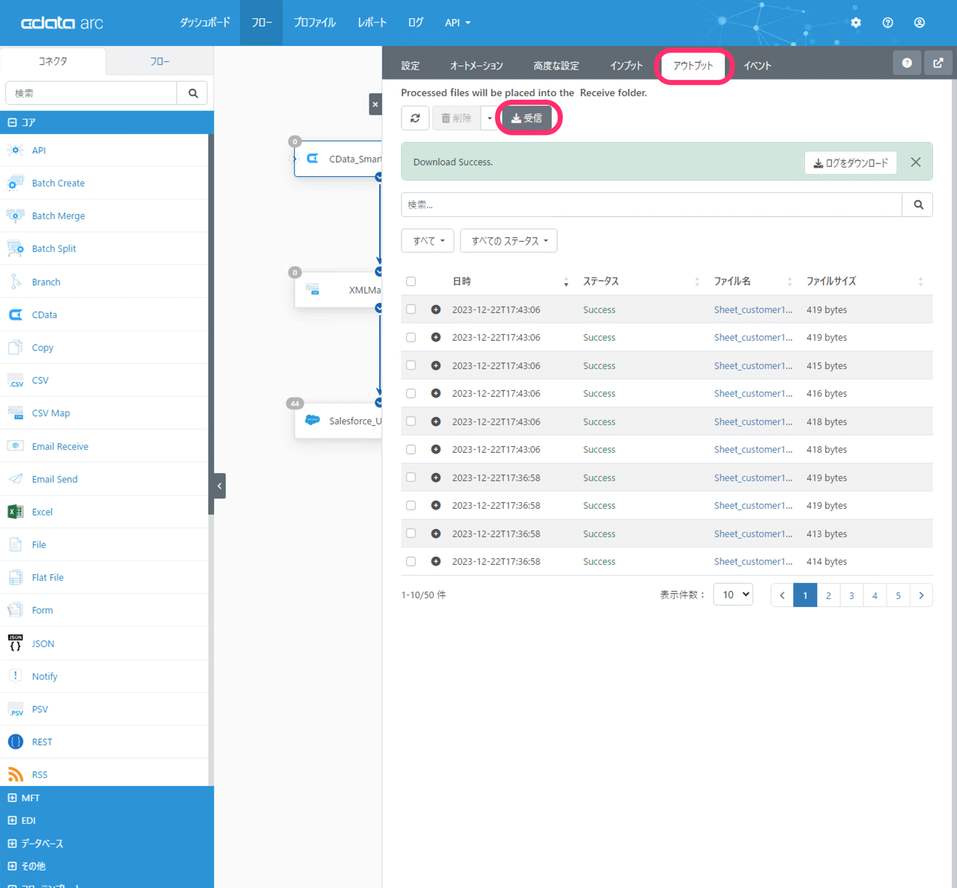Check the row with 414 bytes file
Screen dimensions: 957x888
click(x=411, y=561)
